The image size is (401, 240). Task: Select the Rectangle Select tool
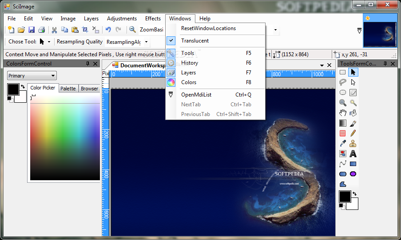pyautogui.click(x=343, y=72)
